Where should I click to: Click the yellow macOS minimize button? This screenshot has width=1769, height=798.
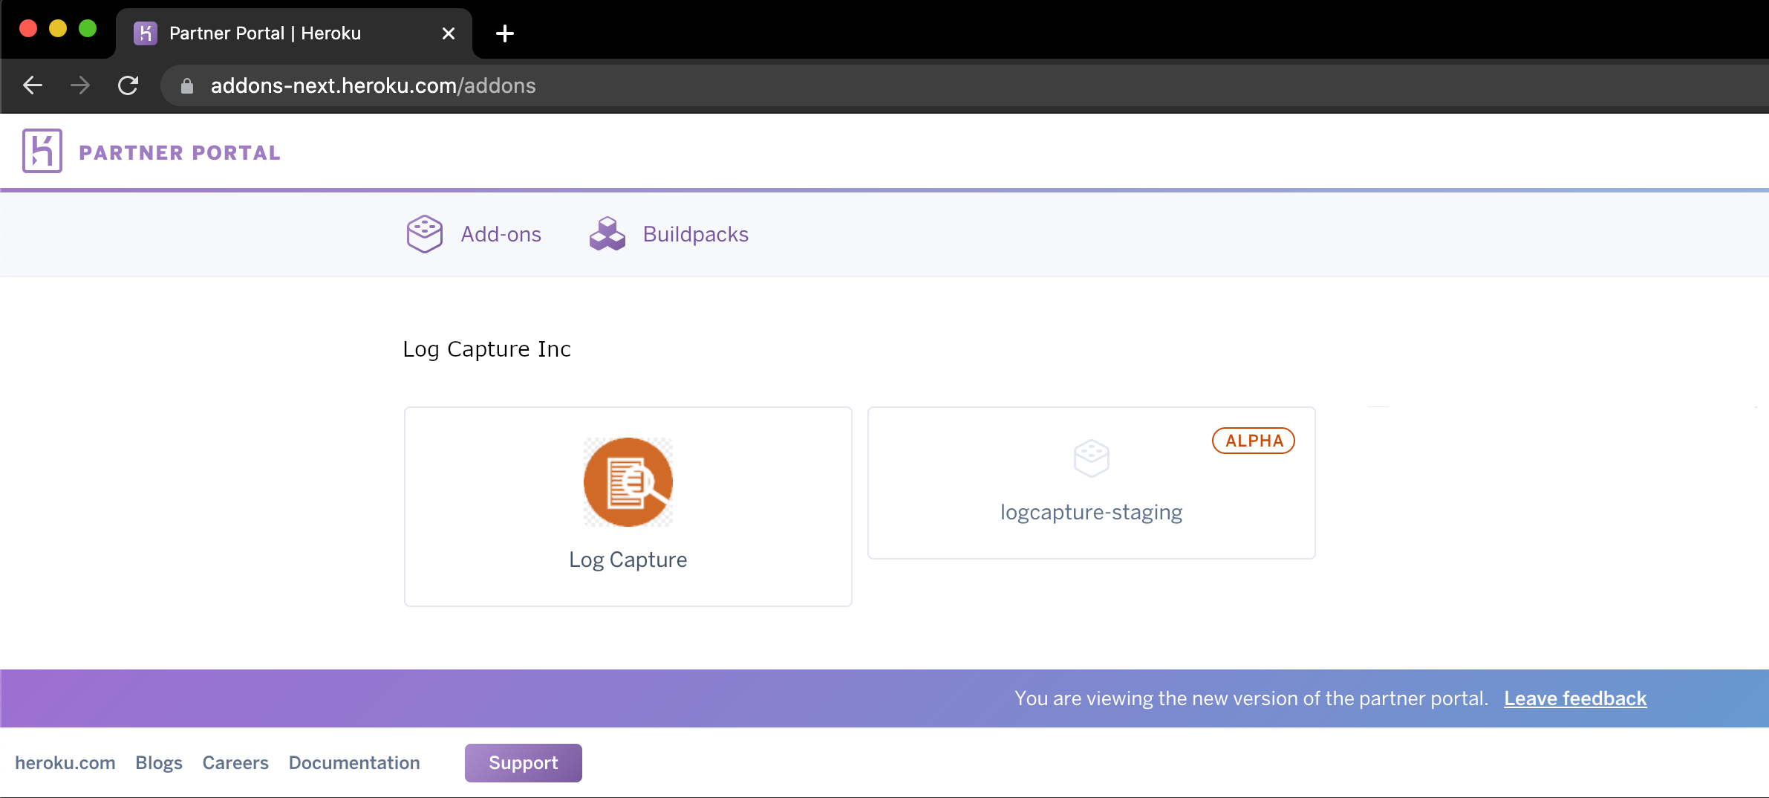point(58,29)
